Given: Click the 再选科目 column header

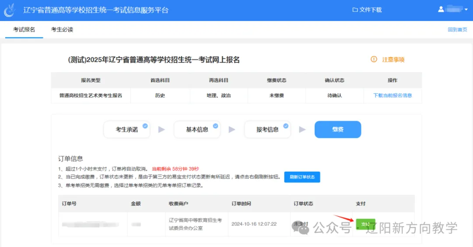Looking at the screenshot, I should (219, 80).
